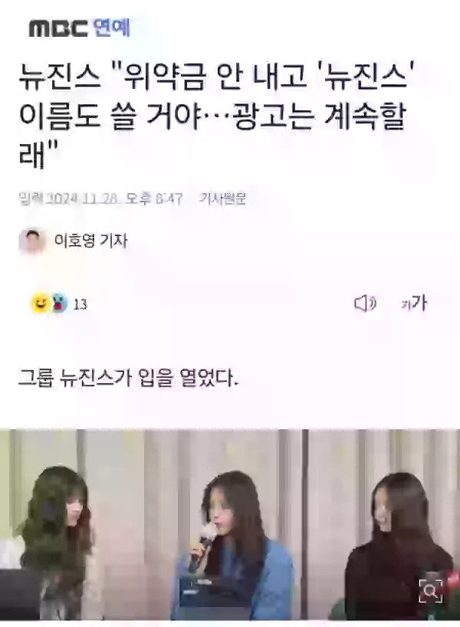Open the 기사원문 original article link
This screenshot has height=627, width=460.
(222, 199)
